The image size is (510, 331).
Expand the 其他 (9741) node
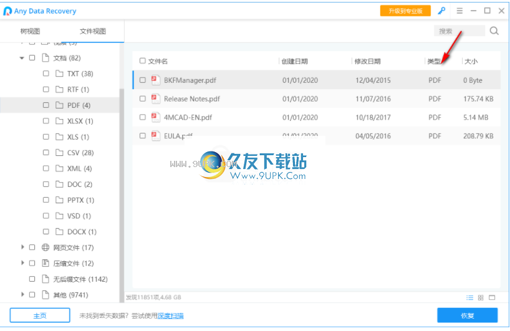pos(22,294)
